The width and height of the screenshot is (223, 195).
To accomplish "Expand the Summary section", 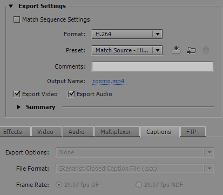I will pos(18,107).
